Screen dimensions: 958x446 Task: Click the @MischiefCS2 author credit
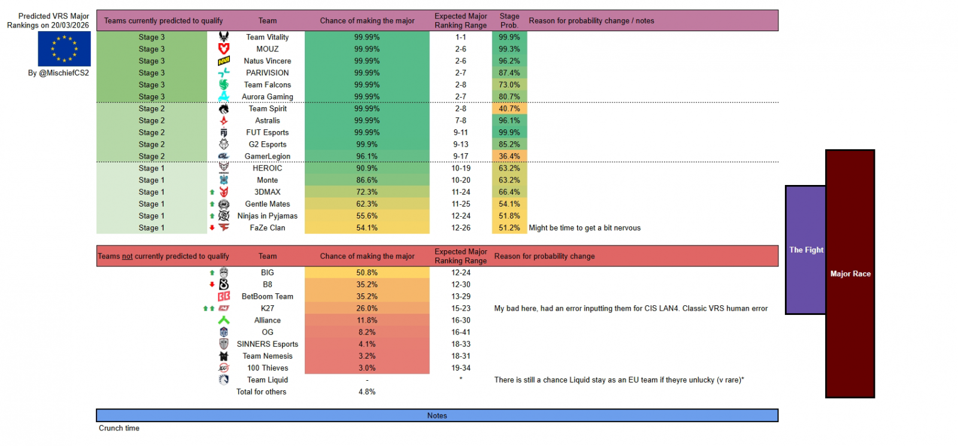58,73
